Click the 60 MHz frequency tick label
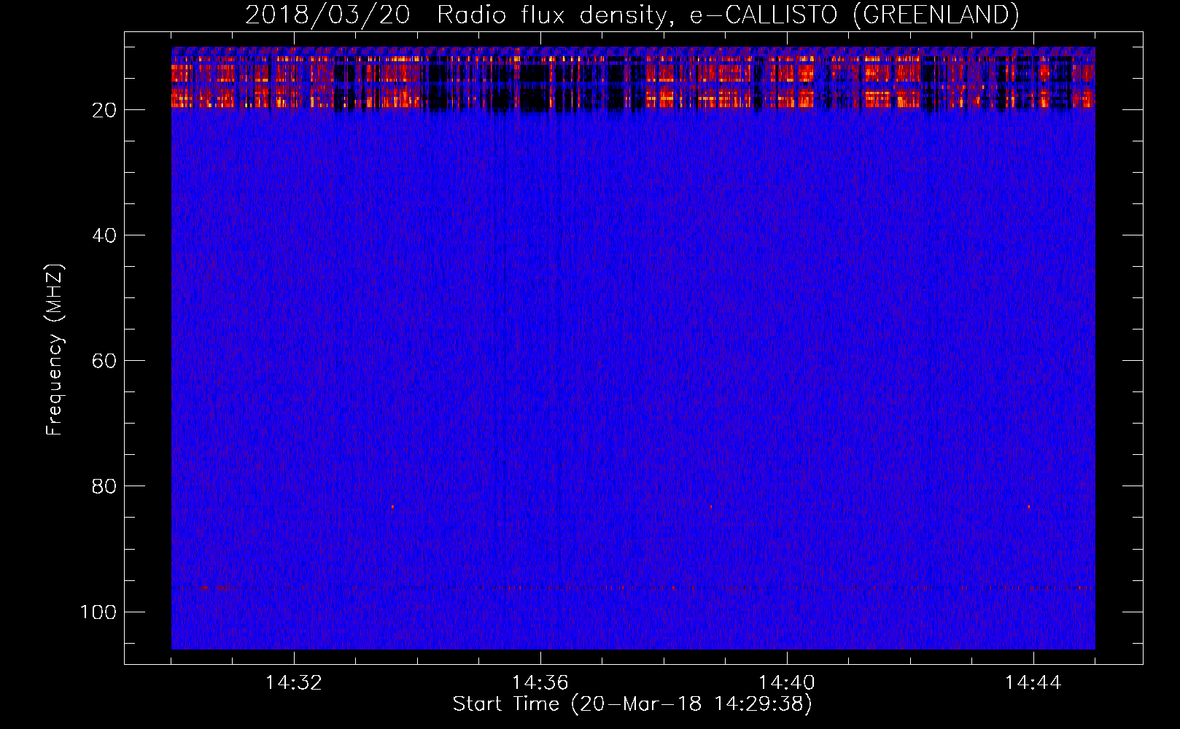1180x729 pixels. 104,361
